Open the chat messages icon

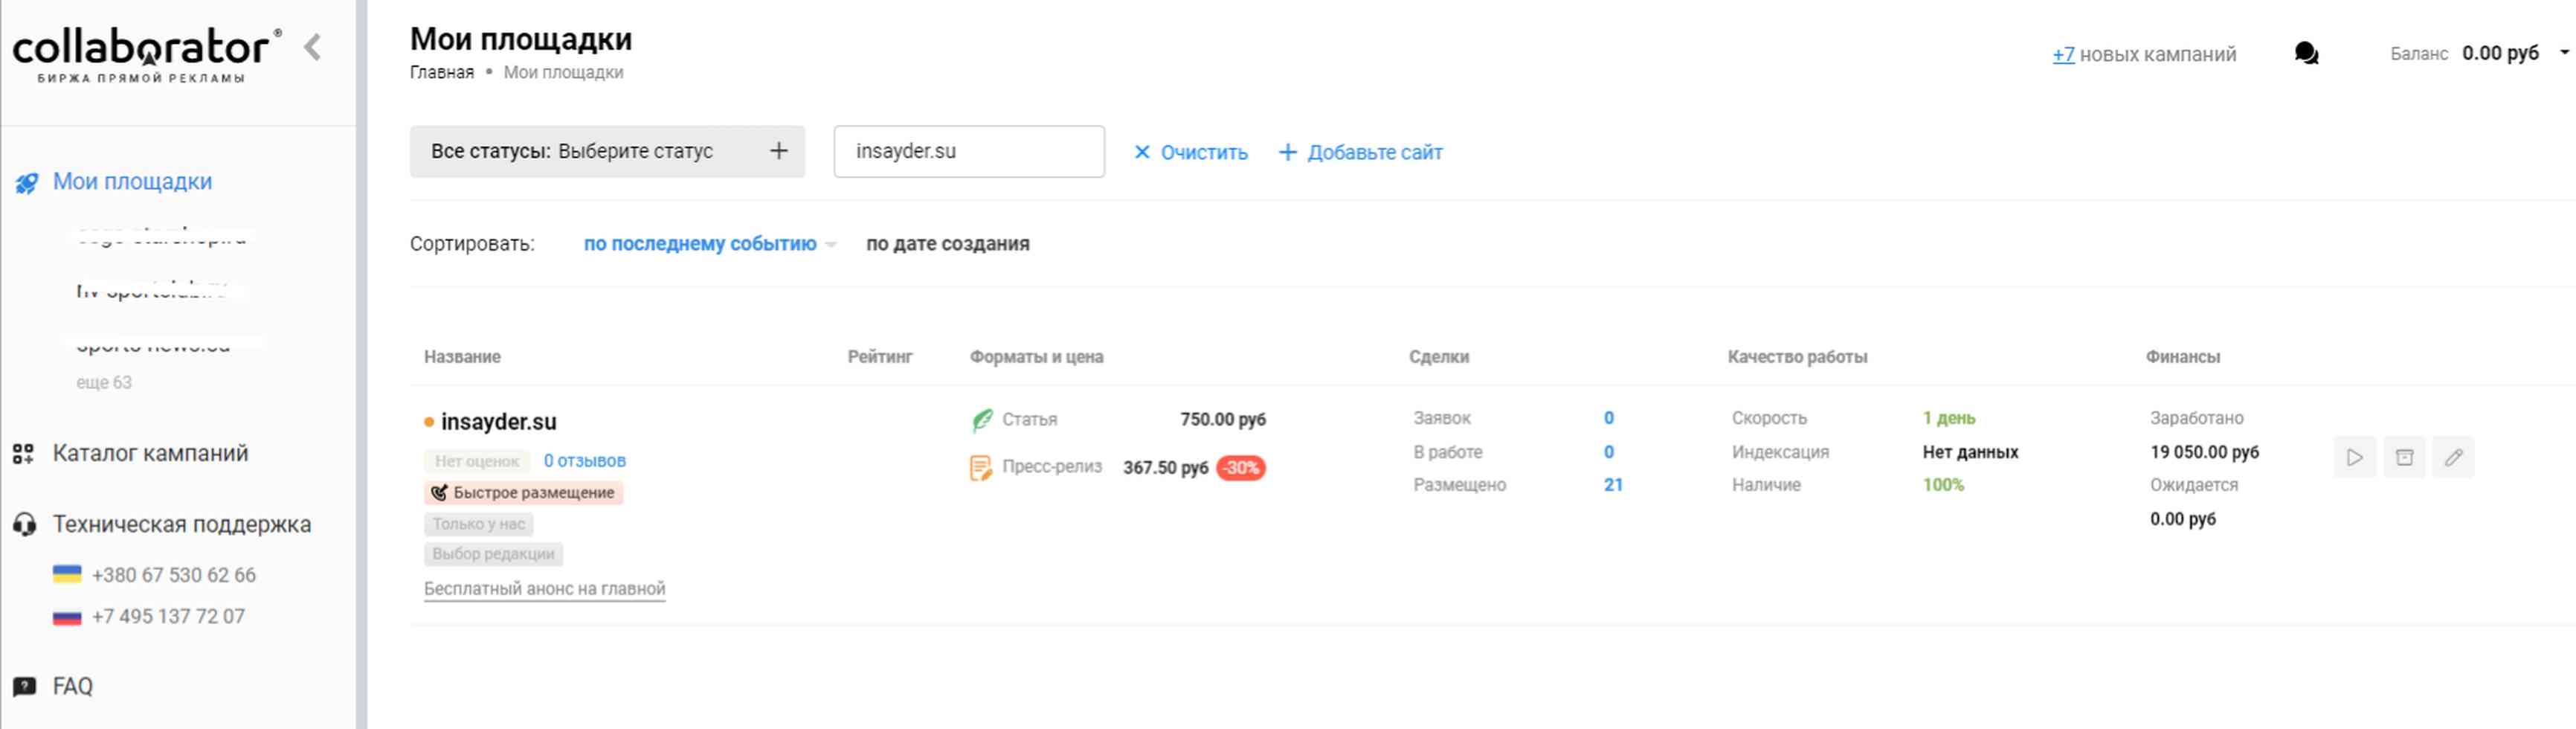pyautogui.click(x=2306, y=54)
